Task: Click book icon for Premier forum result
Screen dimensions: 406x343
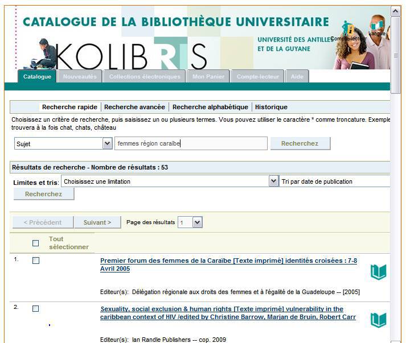Action: pyautogui.click(x=378, y=272)
